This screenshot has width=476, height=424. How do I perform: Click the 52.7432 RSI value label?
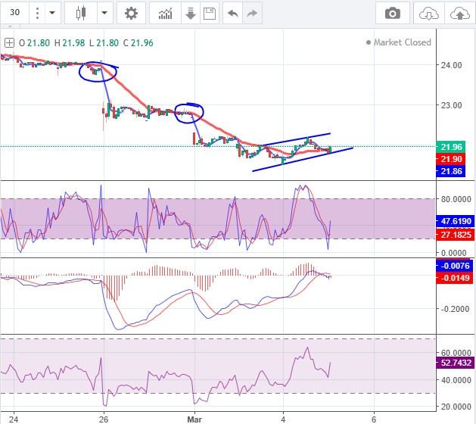(x=456, y=363)
